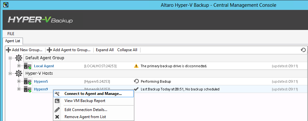Click the checkmark icon in Hyperv9 row
The height and width of the screenshot is (121, 308).
pos(136,89)
